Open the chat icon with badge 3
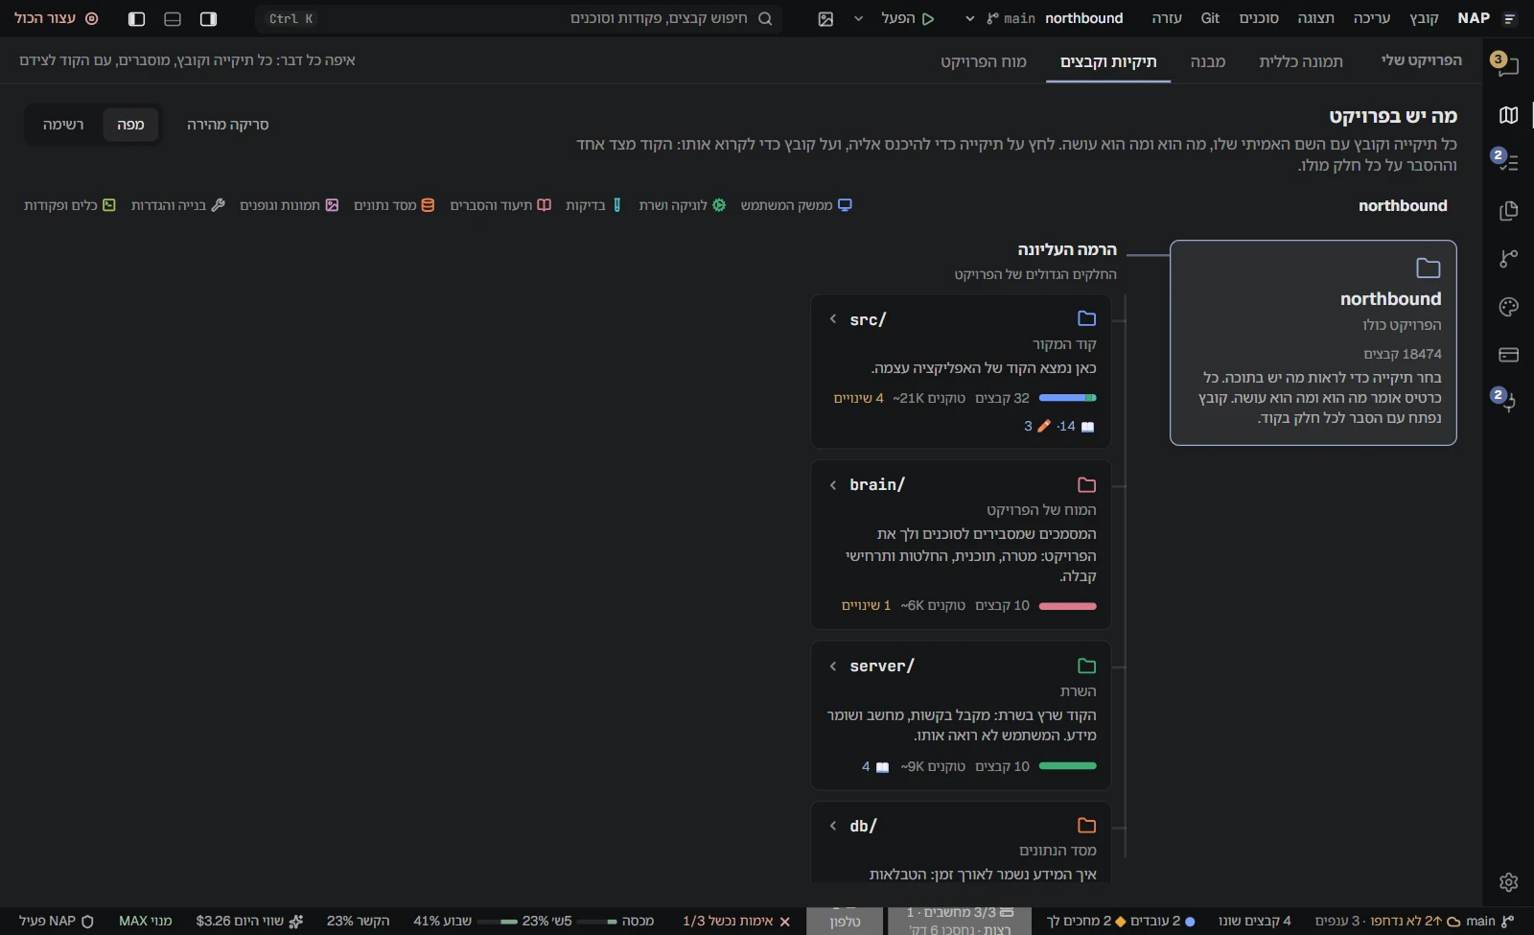The width and height of the screenshot is (1534, 935). pos(1508,65)
